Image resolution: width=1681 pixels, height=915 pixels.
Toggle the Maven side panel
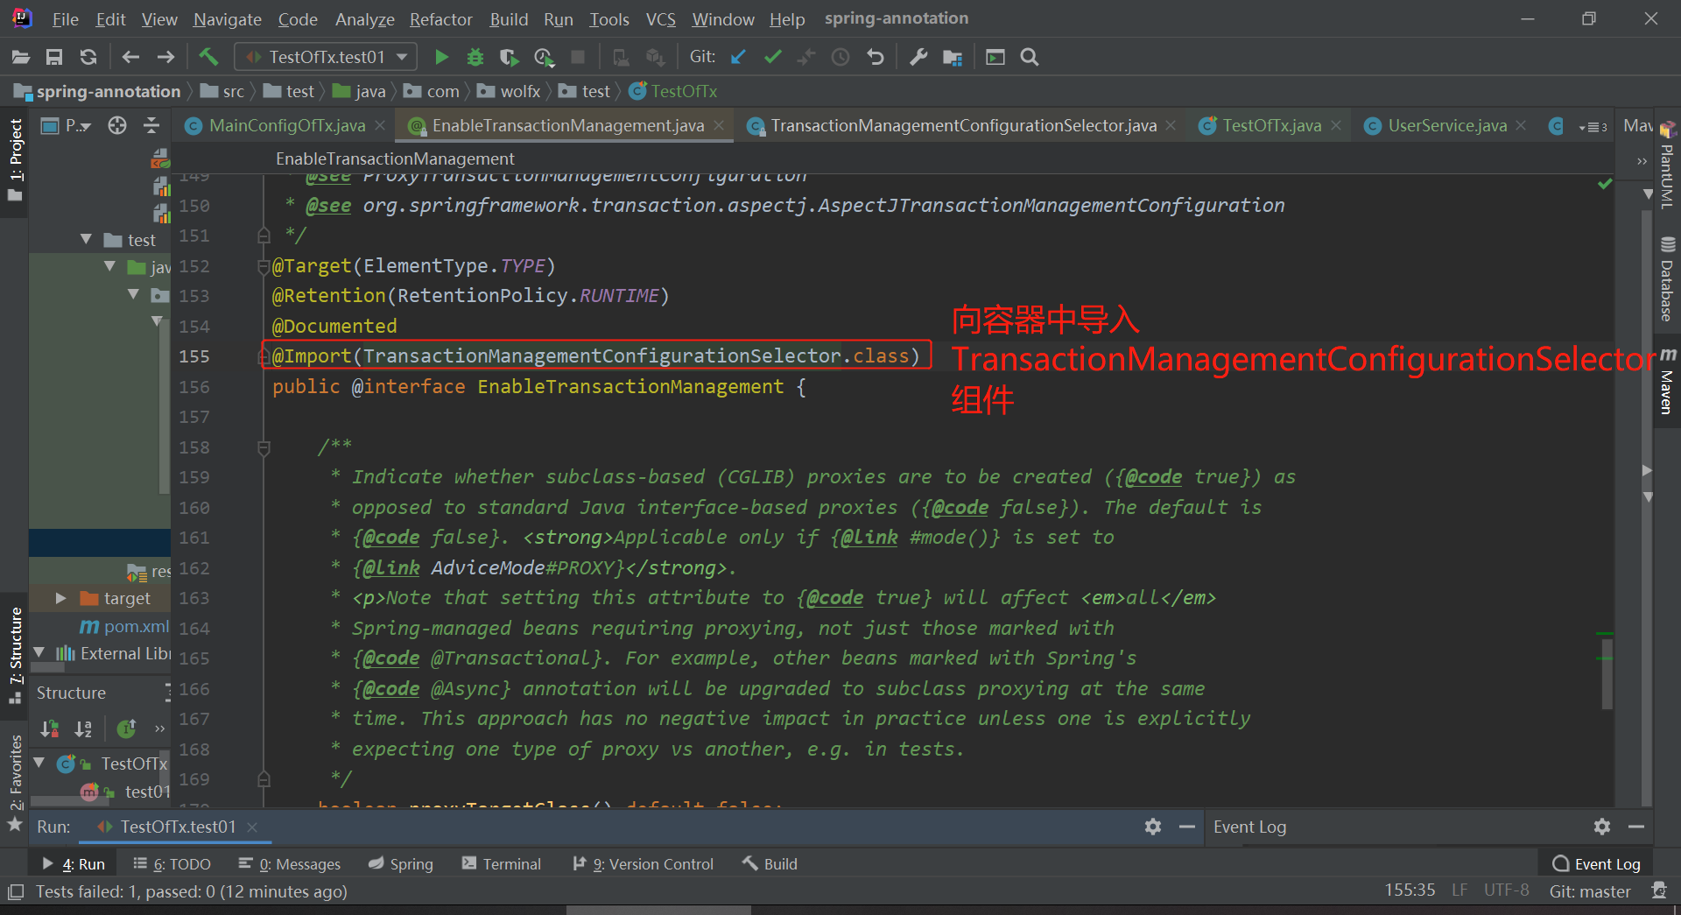click(x=1667, y=381)
